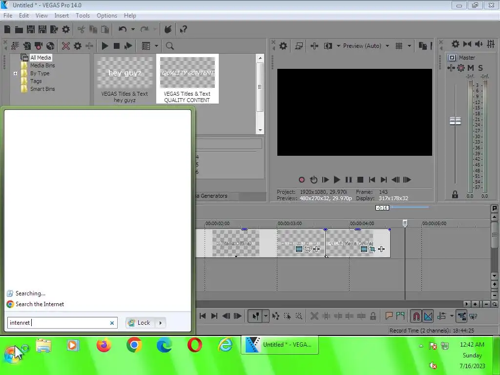Open the Normal Edit Tool dropdown arrow

[x=266, y=316]
